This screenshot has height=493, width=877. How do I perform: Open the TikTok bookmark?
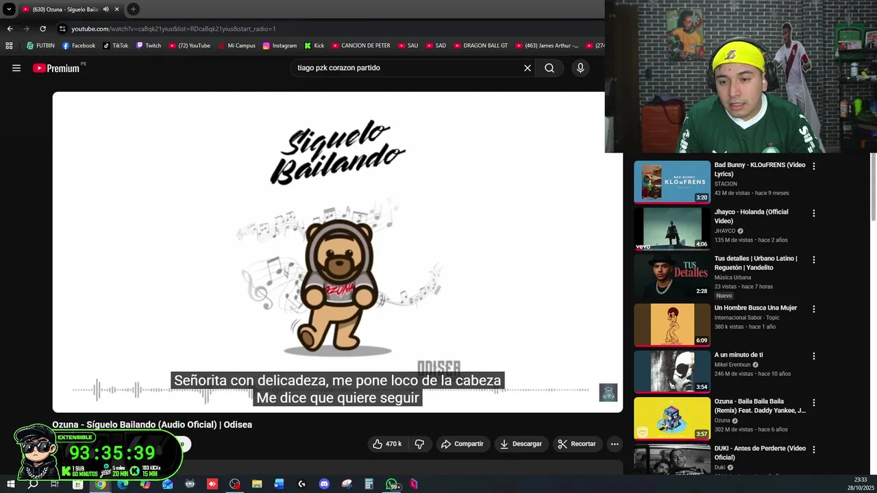point(116,46)
